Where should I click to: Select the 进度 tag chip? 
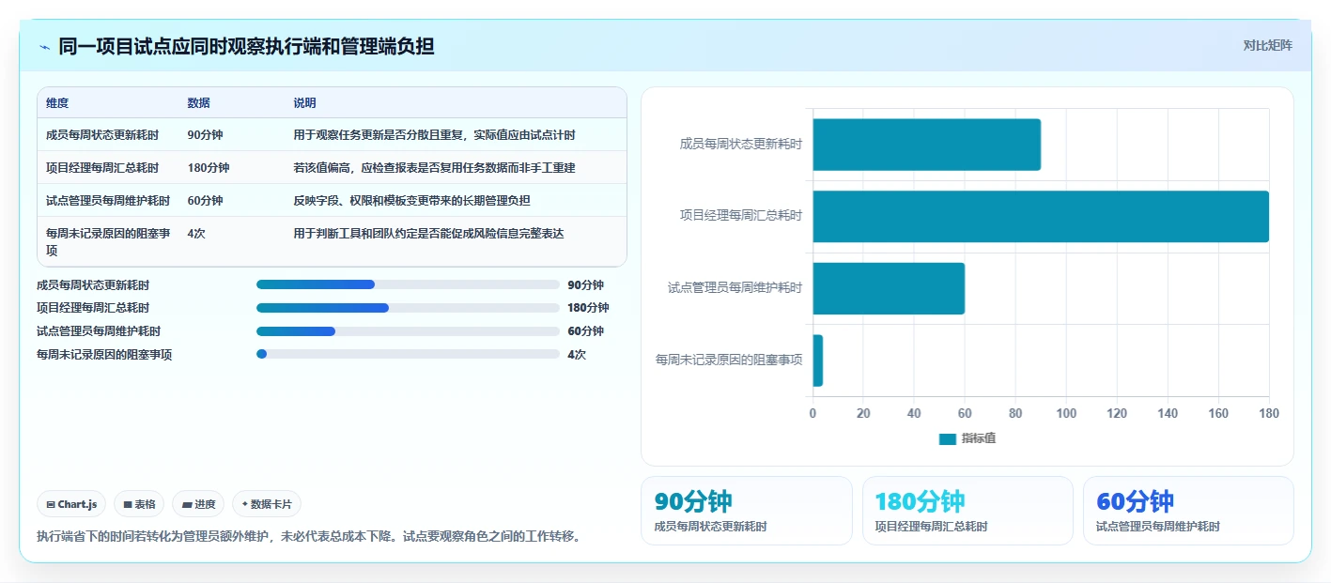198,504
